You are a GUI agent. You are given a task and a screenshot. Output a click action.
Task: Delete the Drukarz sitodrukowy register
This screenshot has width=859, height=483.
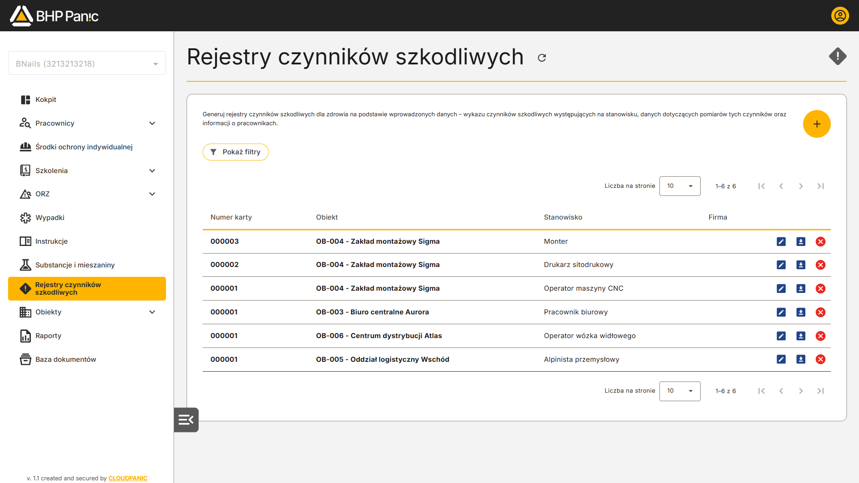[x=821, y=265]
